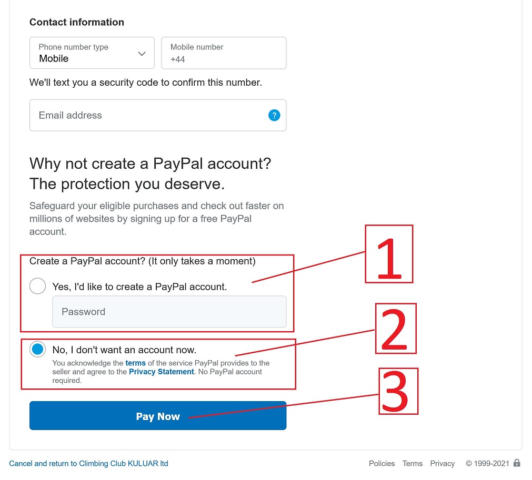Click the © 1999-2021 copyright text
Image resolution: width=532 pixels, height=480 pixels.
pyautogui.click(x=487, y=464)
